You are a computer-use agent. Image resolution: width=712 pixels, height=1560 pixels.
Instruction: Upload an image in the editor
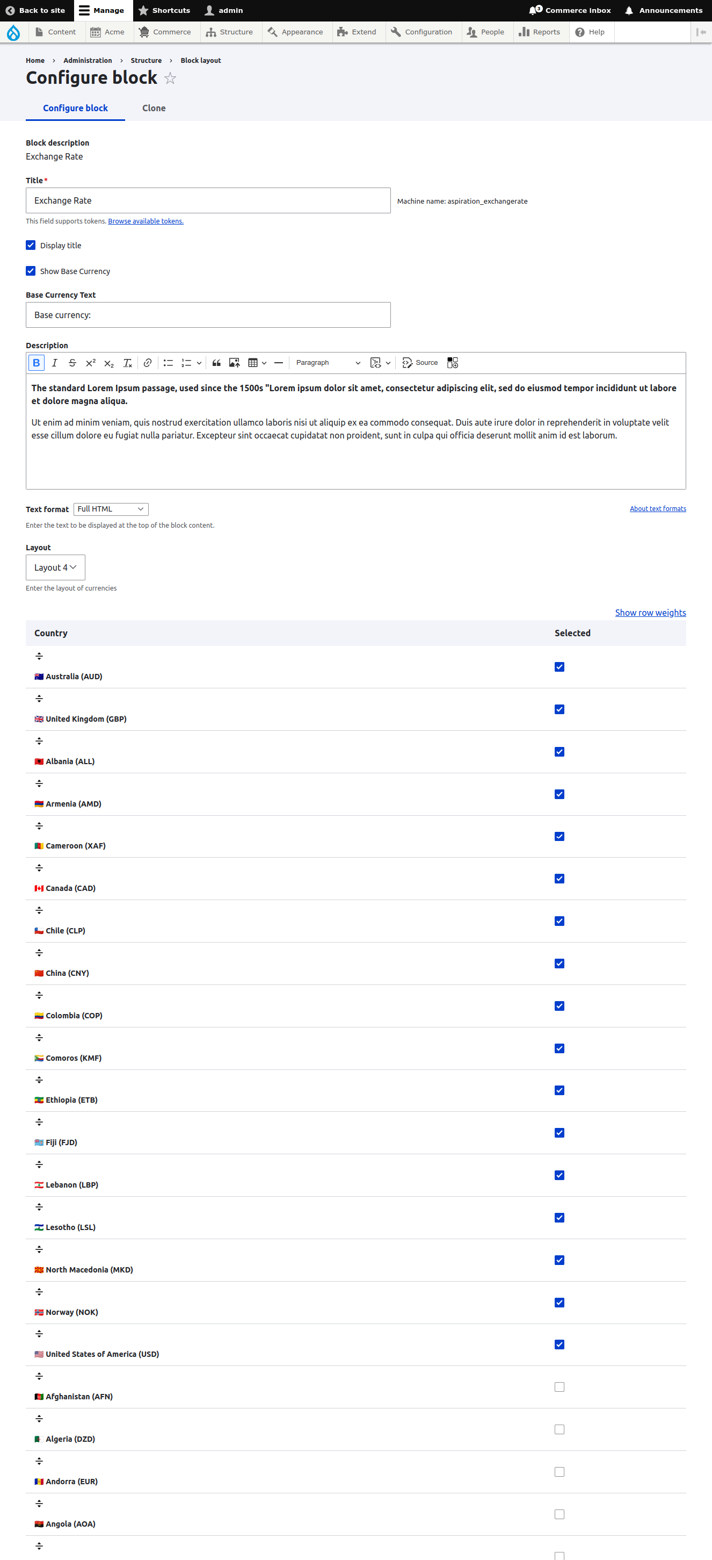point(234,363)
